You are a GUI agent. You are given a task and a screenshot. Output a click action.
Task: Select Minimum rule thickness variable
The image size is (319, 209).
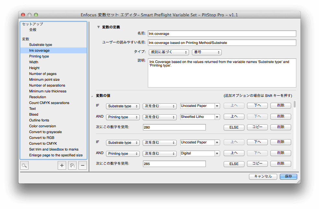click(x=48, y=91)
